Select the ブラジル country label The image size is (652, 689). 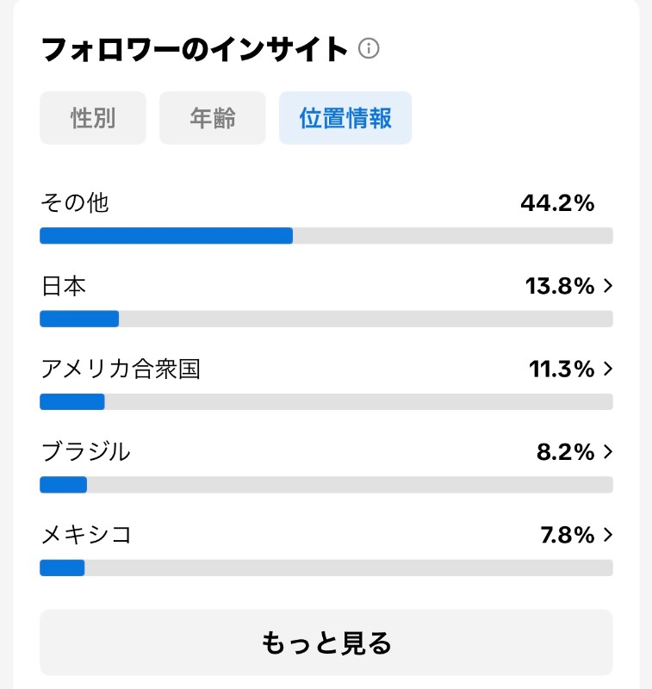pyautogui.click(x=86, y=451)
